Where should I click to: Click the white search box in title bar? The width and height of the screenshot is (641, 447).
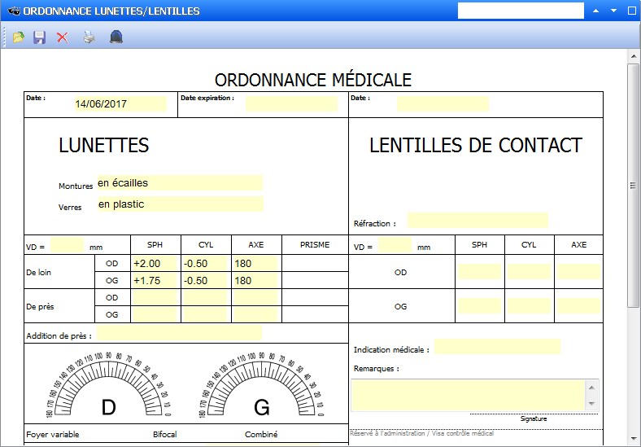(x=521, y=11)
